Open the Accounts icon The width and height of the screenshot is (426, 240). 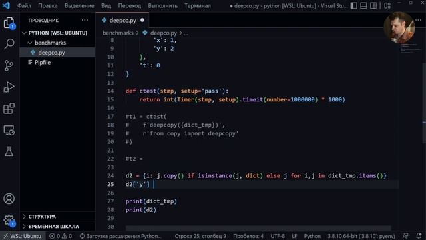[x=9, y=199]
